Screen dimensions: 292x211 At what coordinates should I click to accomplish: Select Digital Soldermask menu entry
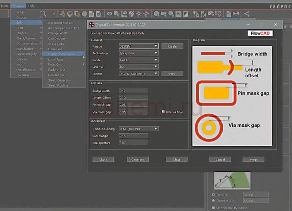(x=64, y=54)
